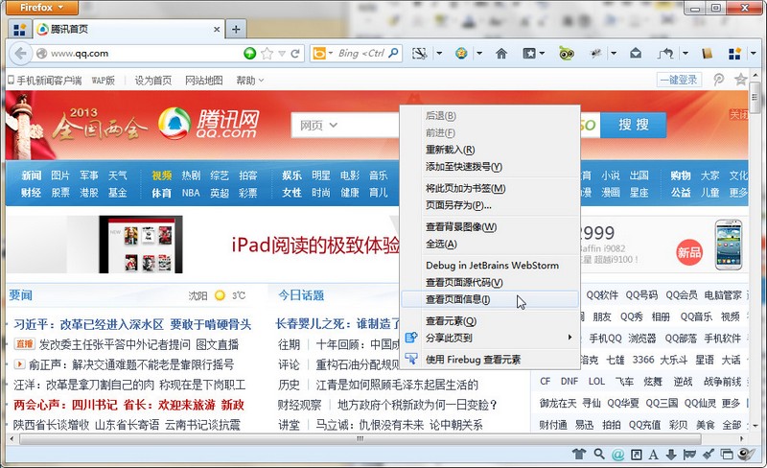Bookmark the page with the star icon
The image size is (767, 468).
pyautogui.click(x=267, y=54)
